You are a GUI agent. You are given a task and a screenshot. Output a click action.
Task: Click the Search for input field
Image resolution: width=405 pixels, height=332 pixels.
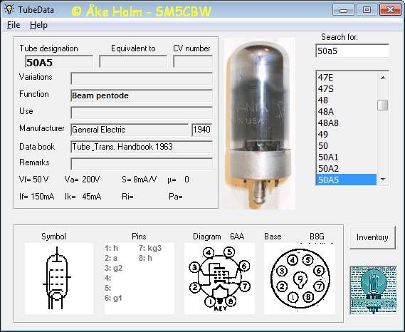pyautogui.click(x=352, y=51)
